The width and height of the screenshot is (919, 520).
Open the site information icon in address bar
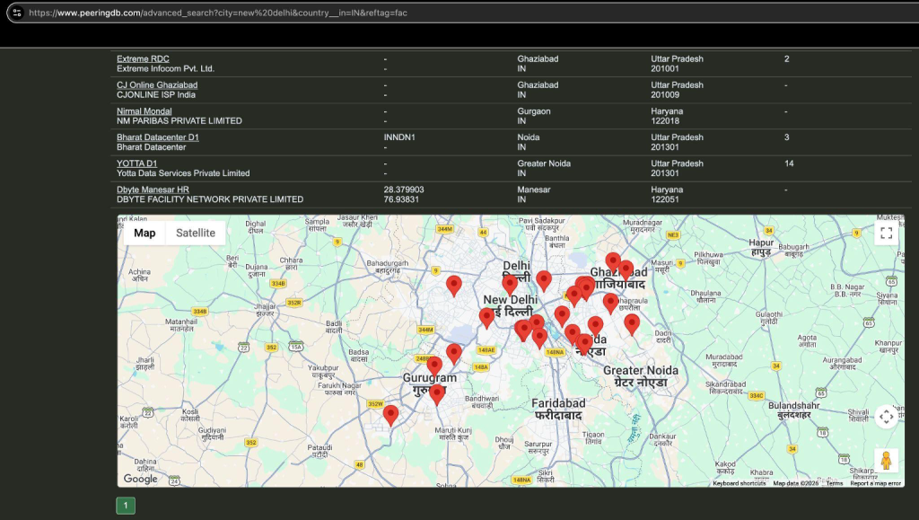click(x=17, y=13)
